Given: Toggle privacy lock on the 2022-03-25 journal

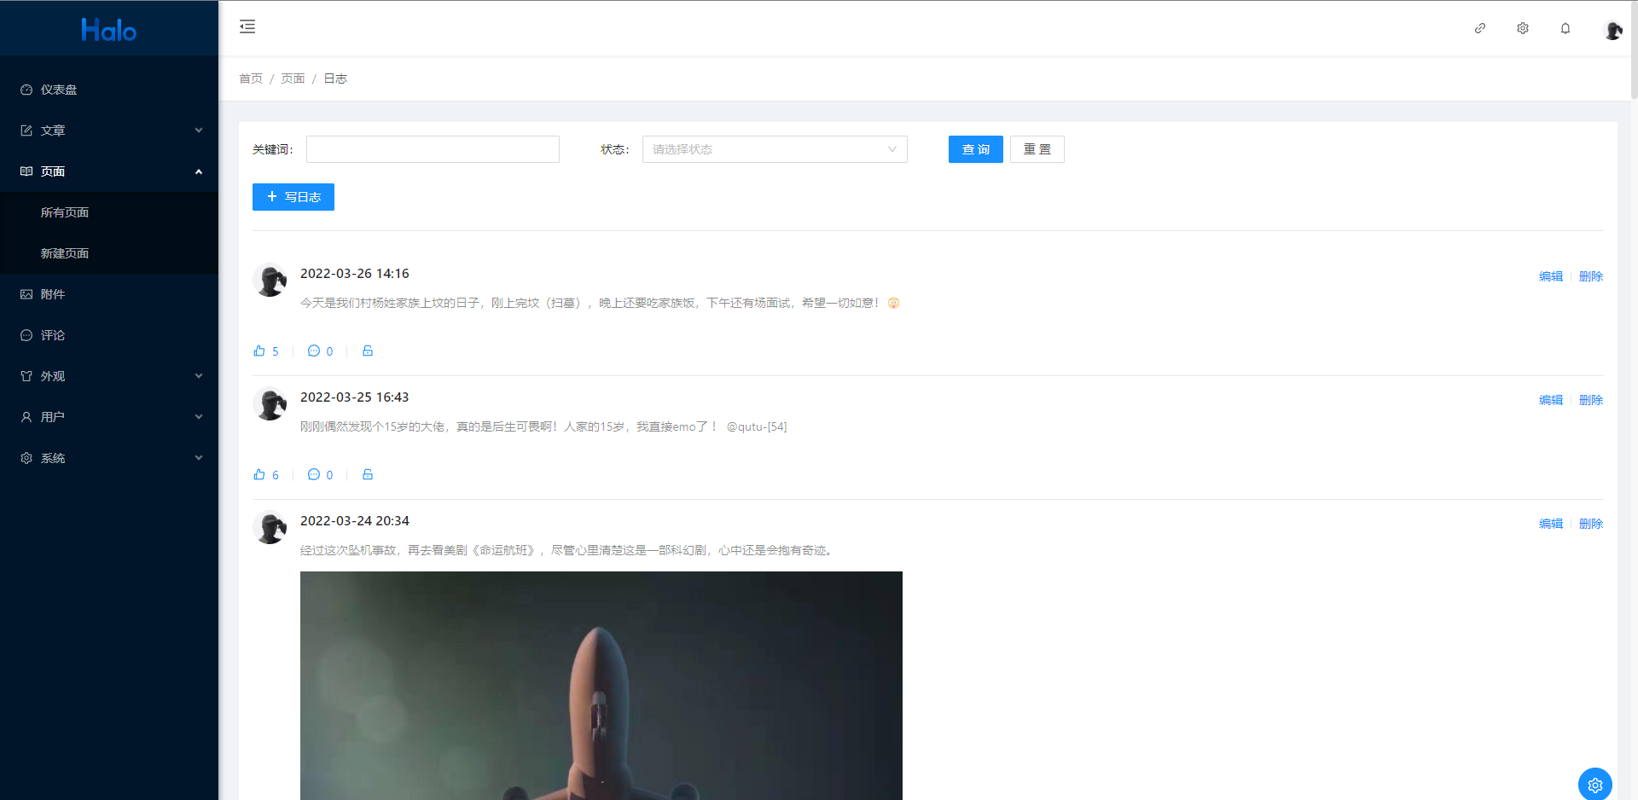Looking at the screenshot, I should [x=367, y=474].
